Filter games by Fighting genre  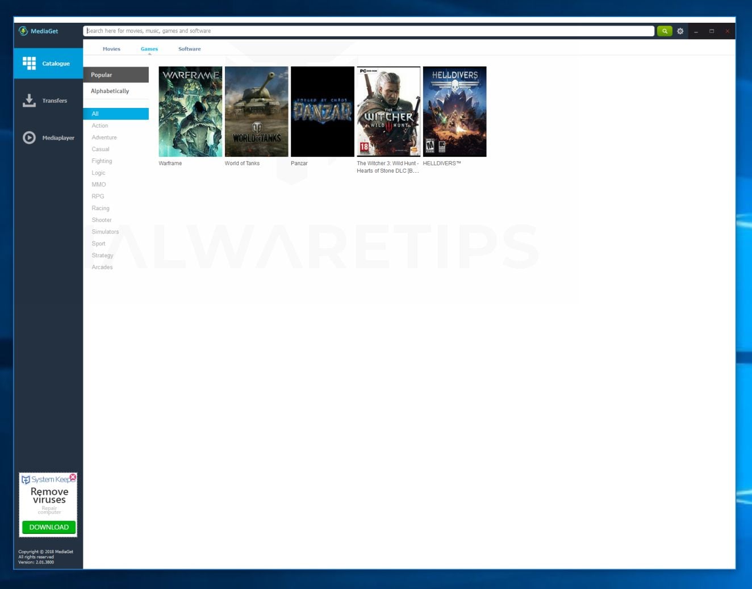[102, 161]
